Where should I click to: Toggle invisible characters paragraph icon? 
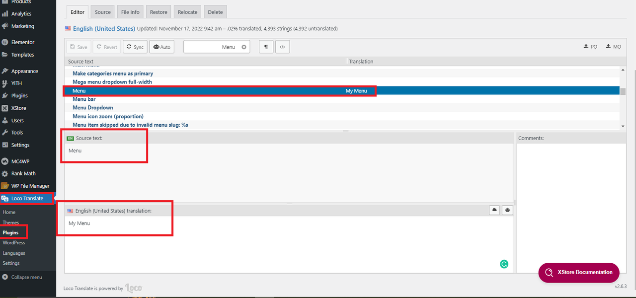point(266,47)
